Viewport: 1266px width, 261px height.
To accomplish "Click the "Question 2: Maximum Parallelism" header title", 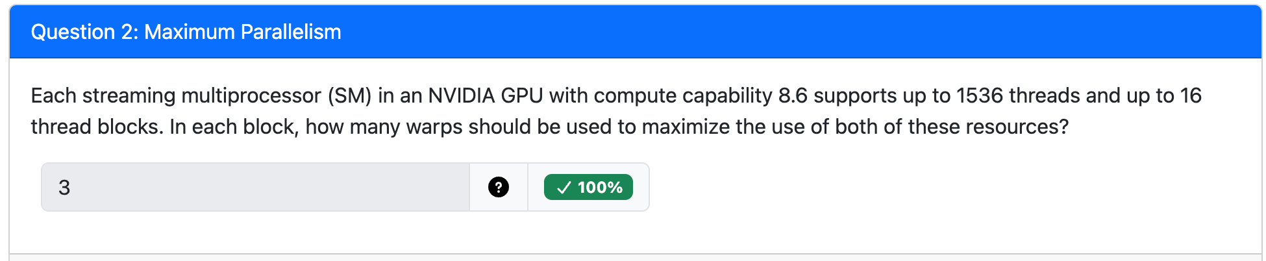I will coord(186,32).
